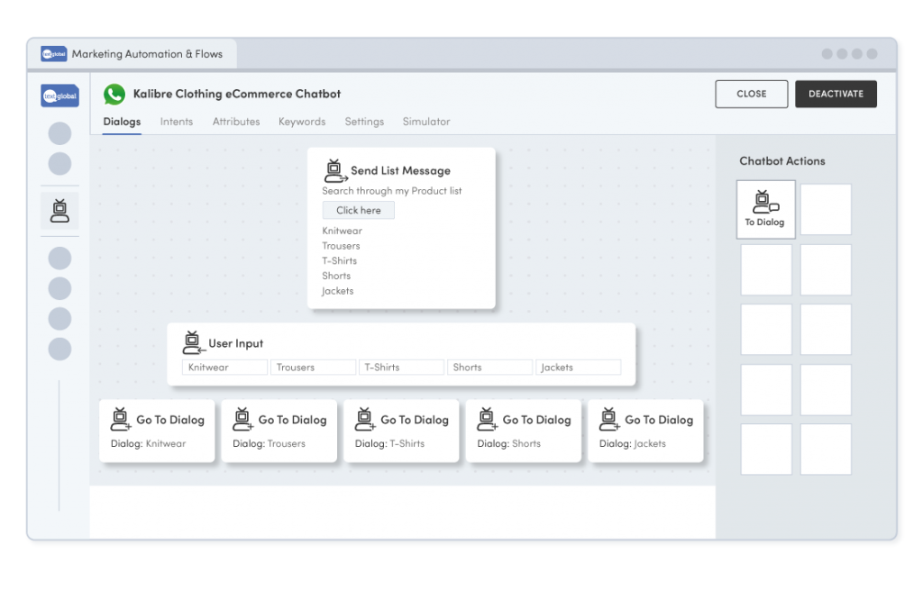This screenshot has height=591, width=923.
Task: Click the Kalibre Clothing eCommerce Chatbot title
Action: [x=237, y=95]
